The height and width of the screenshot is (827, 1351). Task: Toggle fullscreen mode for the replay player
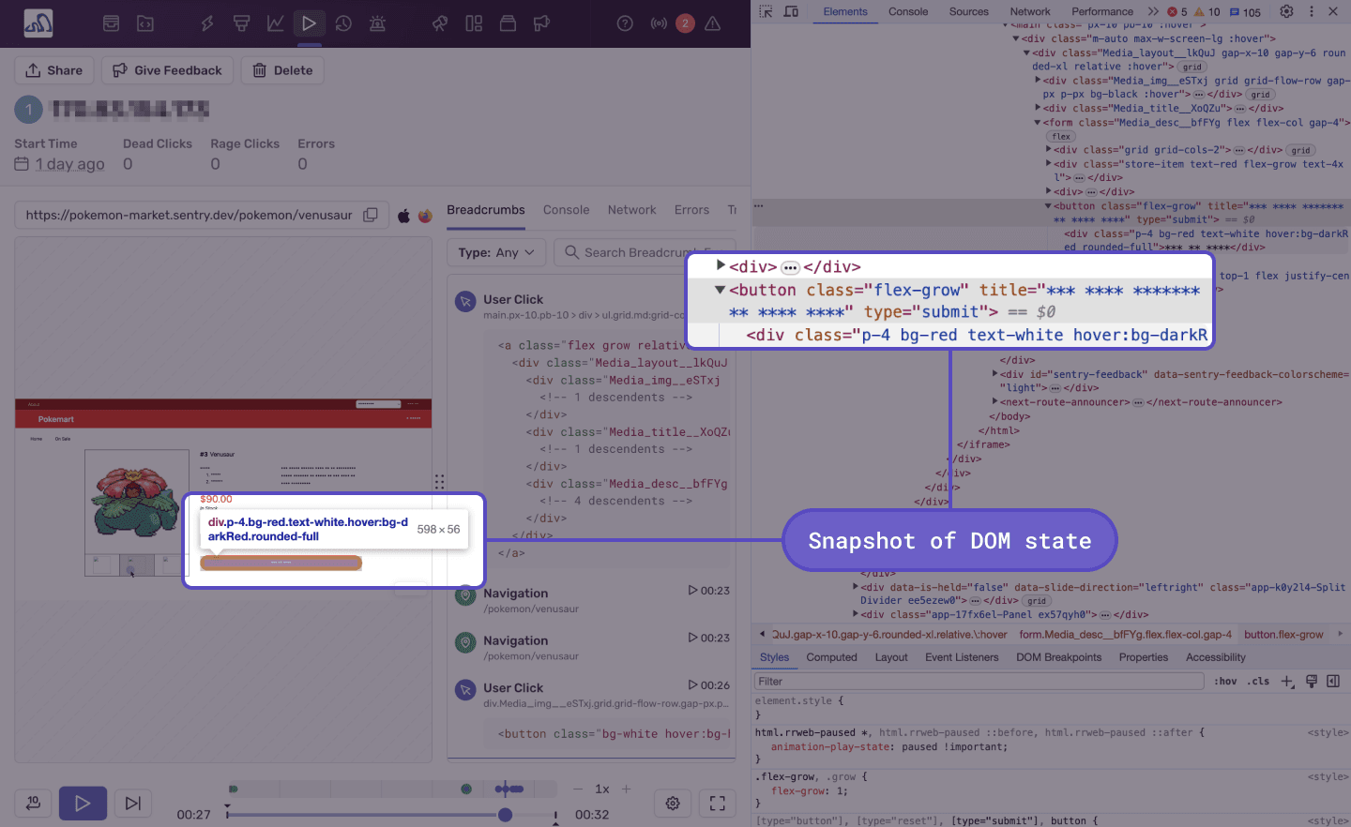[x=717, y=803]
